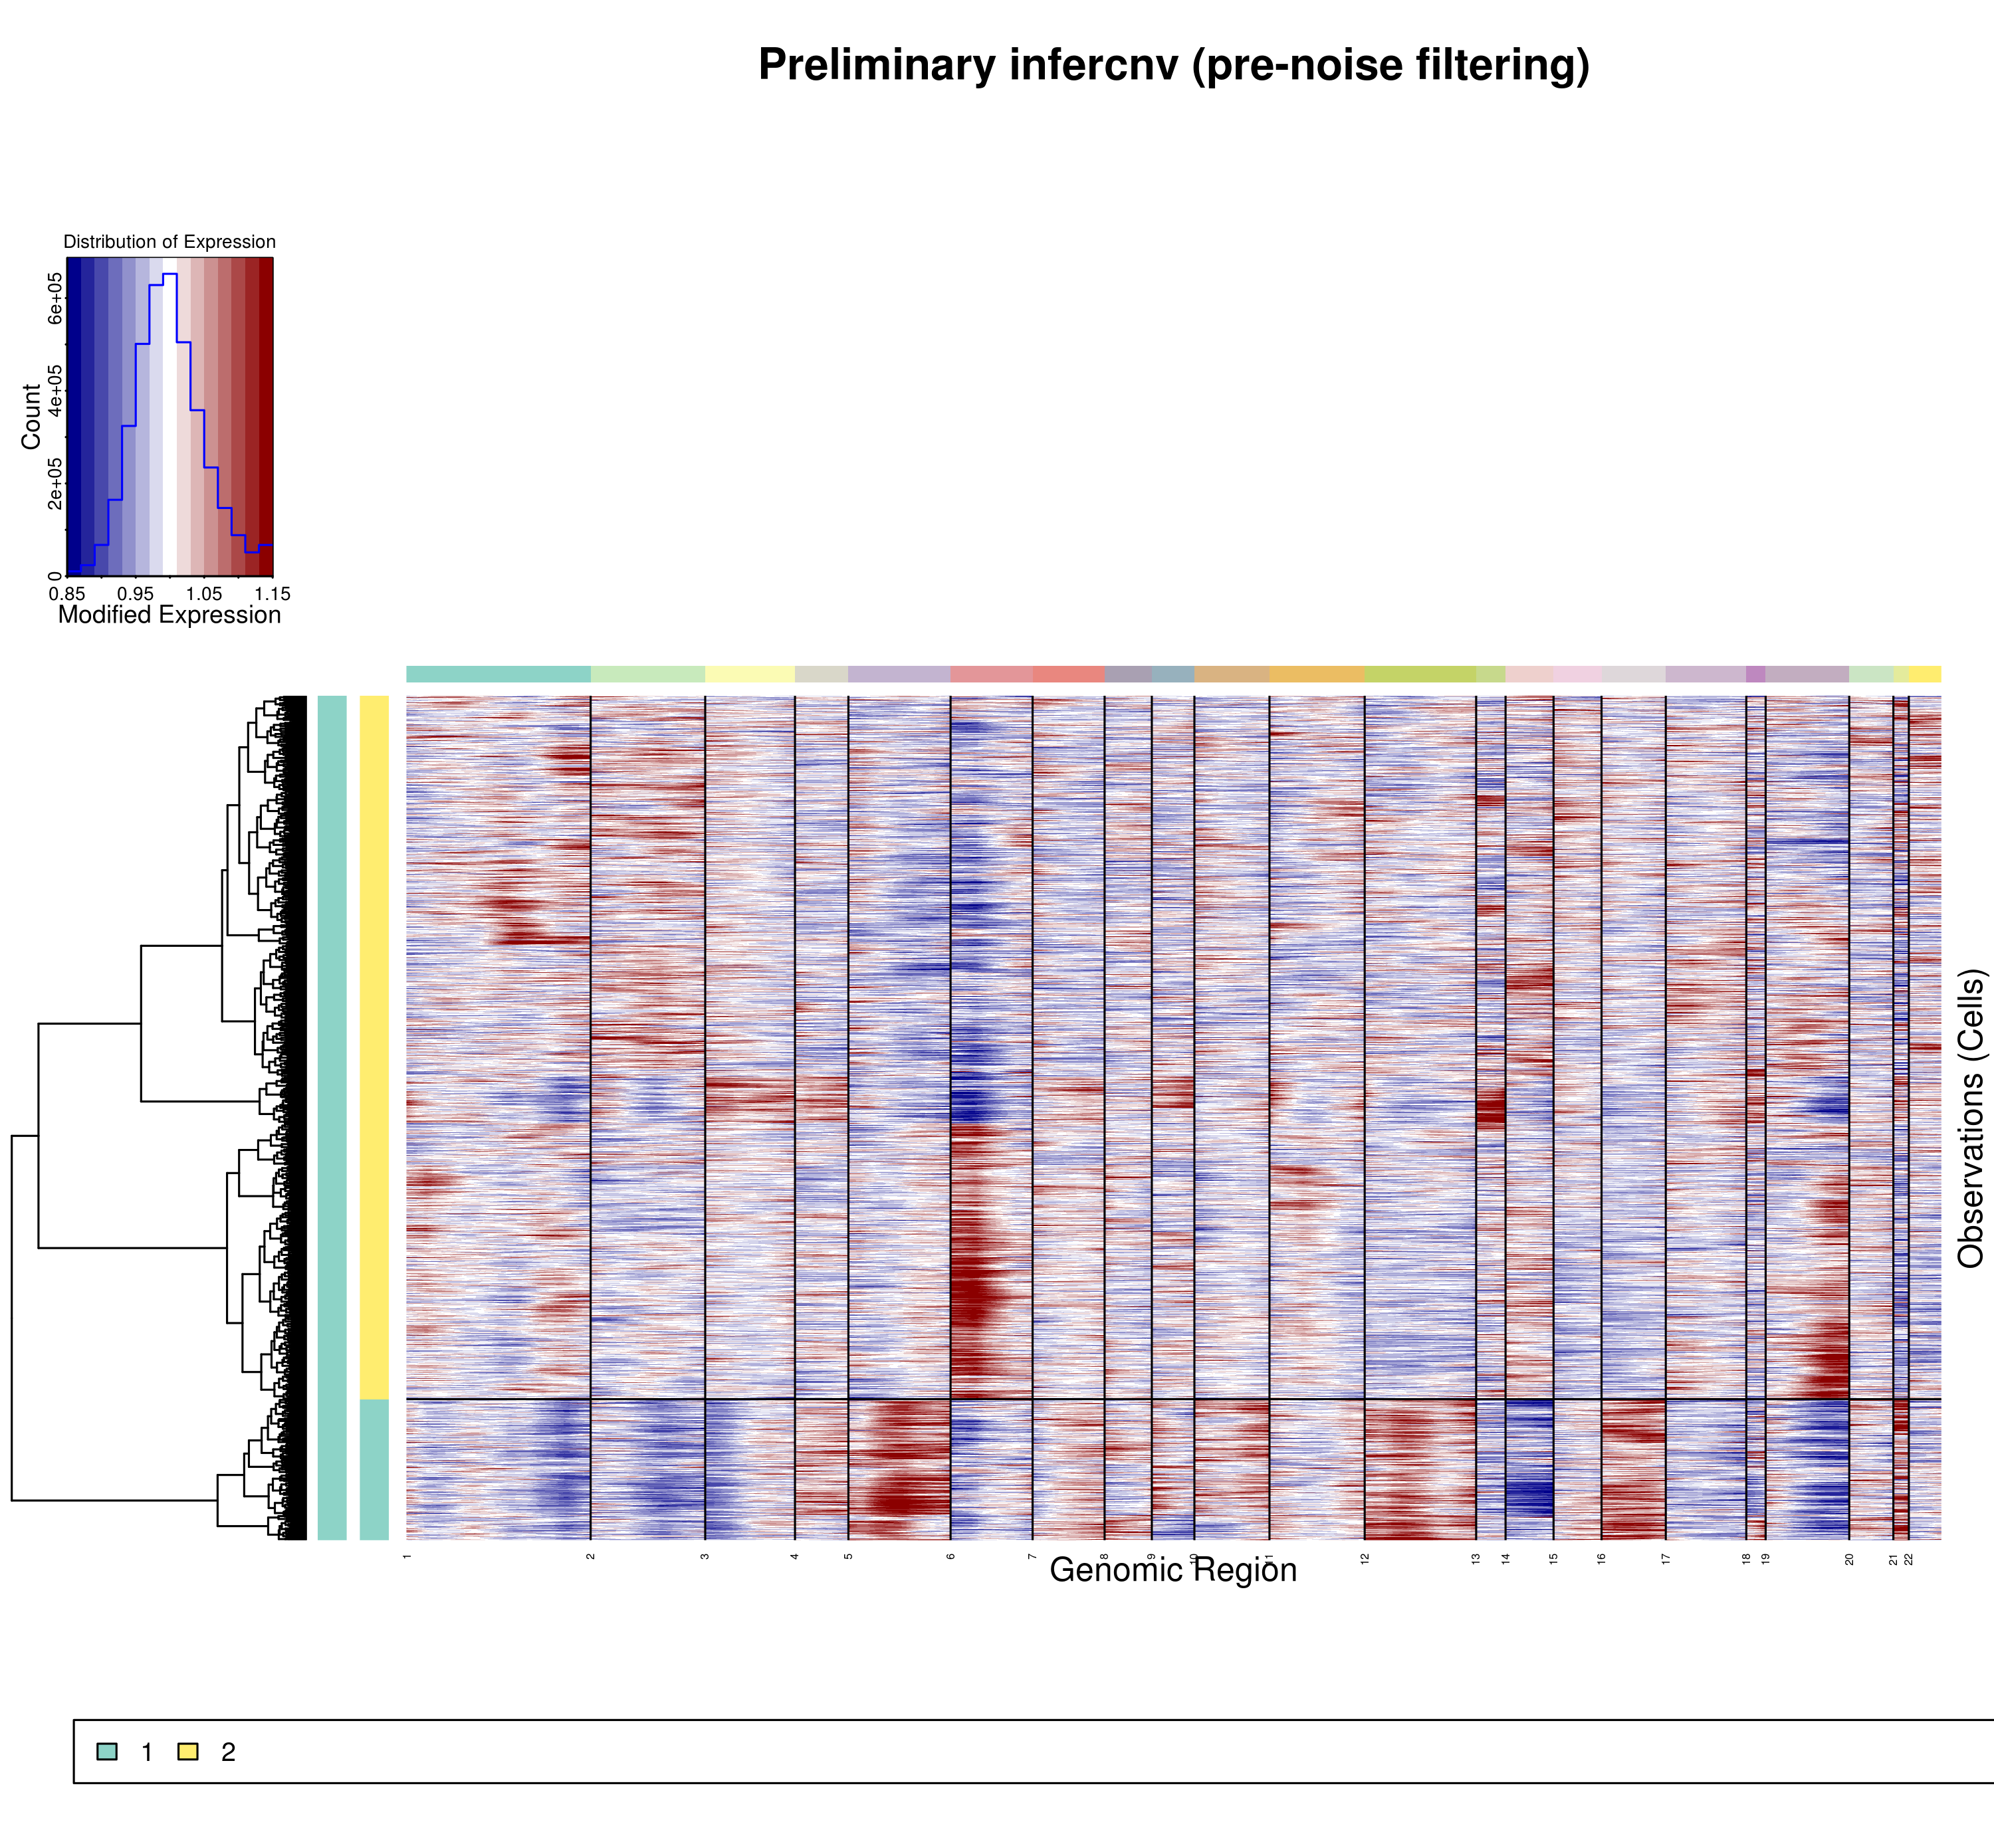Click the 'Modified Expression' axis label
This screenshot has width=1994, height=1848.
[169, 615]
